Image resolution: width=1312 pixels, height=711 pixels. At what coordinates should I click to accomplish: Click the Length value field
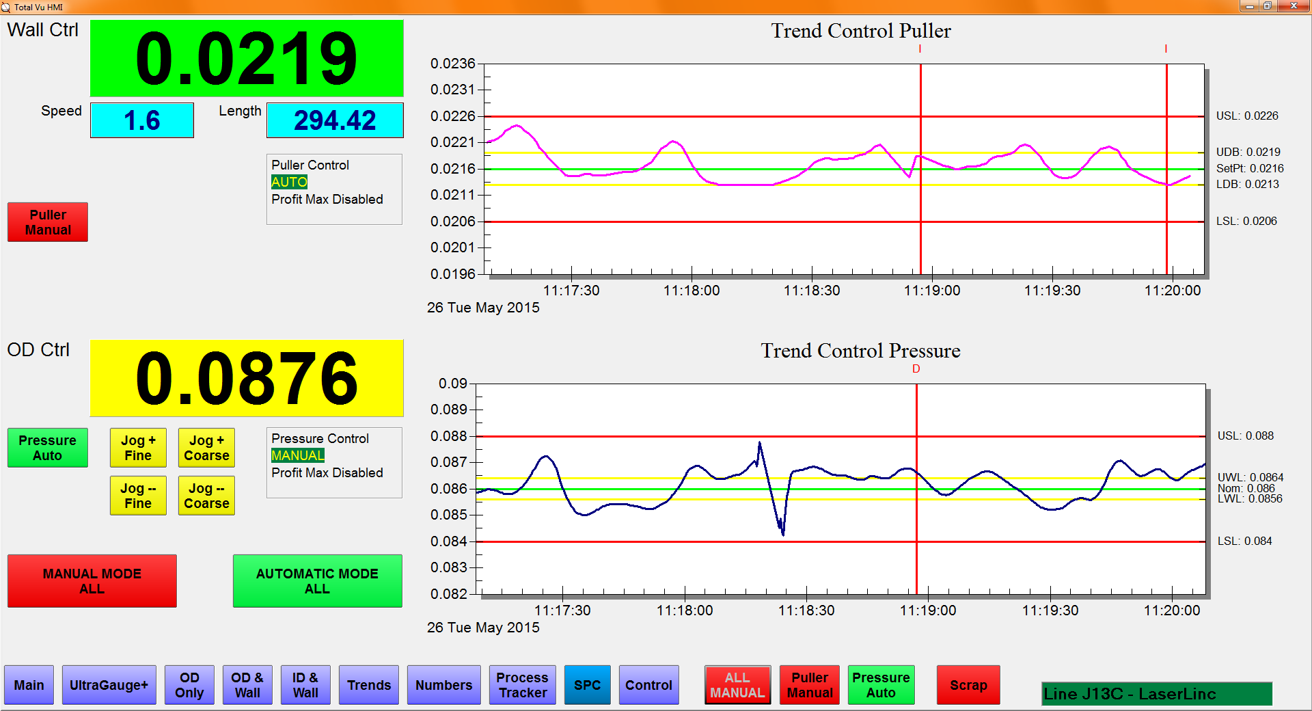(x=335, y=120)
